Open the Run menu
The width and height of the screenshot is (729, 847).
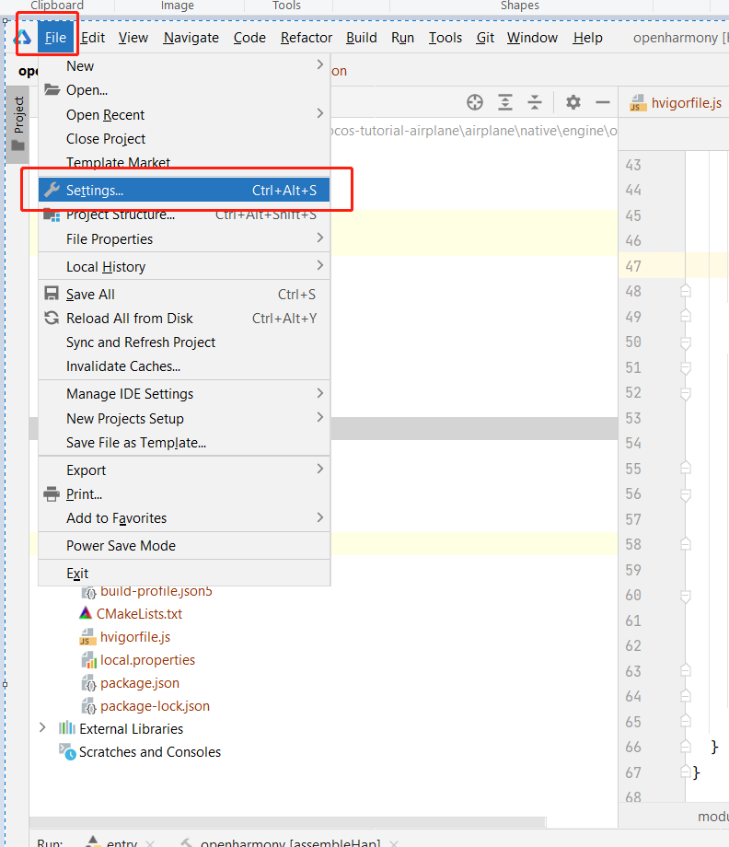pos(402,37)
